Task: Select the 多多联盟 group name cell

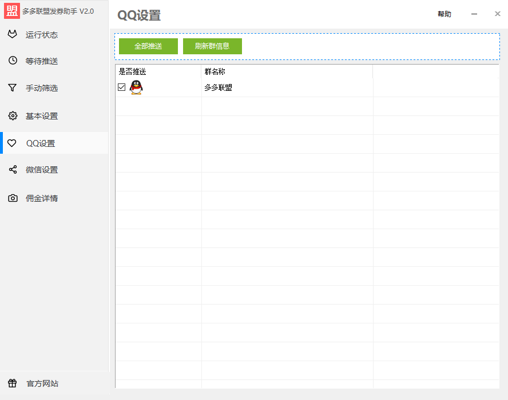Action: coord(287,87)
